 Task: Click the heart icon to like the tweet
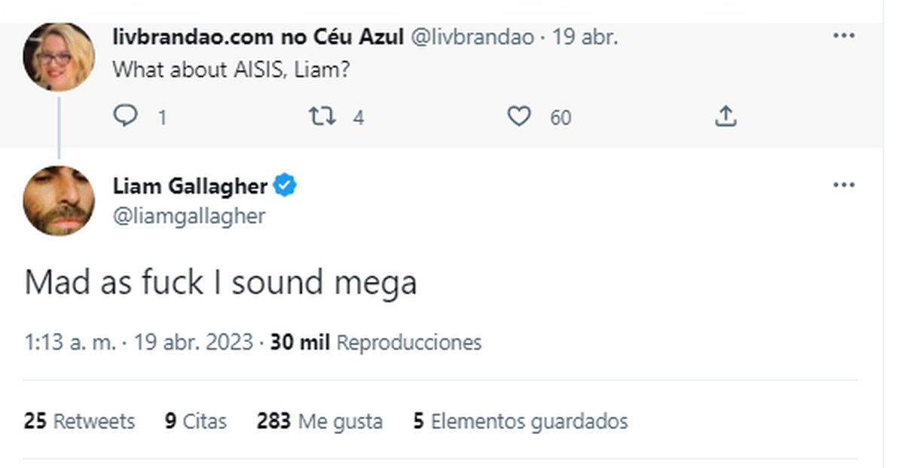click(x=518, y=117)
